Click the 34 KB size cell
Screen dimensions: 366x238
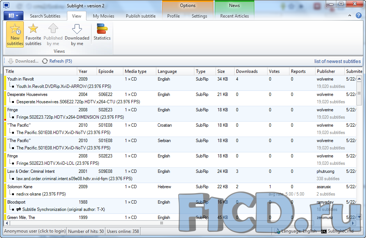coord(223,79)
